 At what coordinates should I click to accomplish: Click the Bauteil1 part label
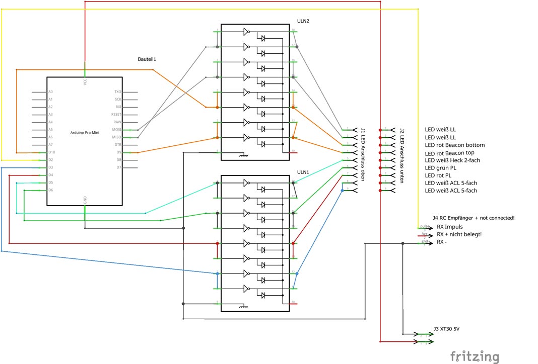coord(147,59)
